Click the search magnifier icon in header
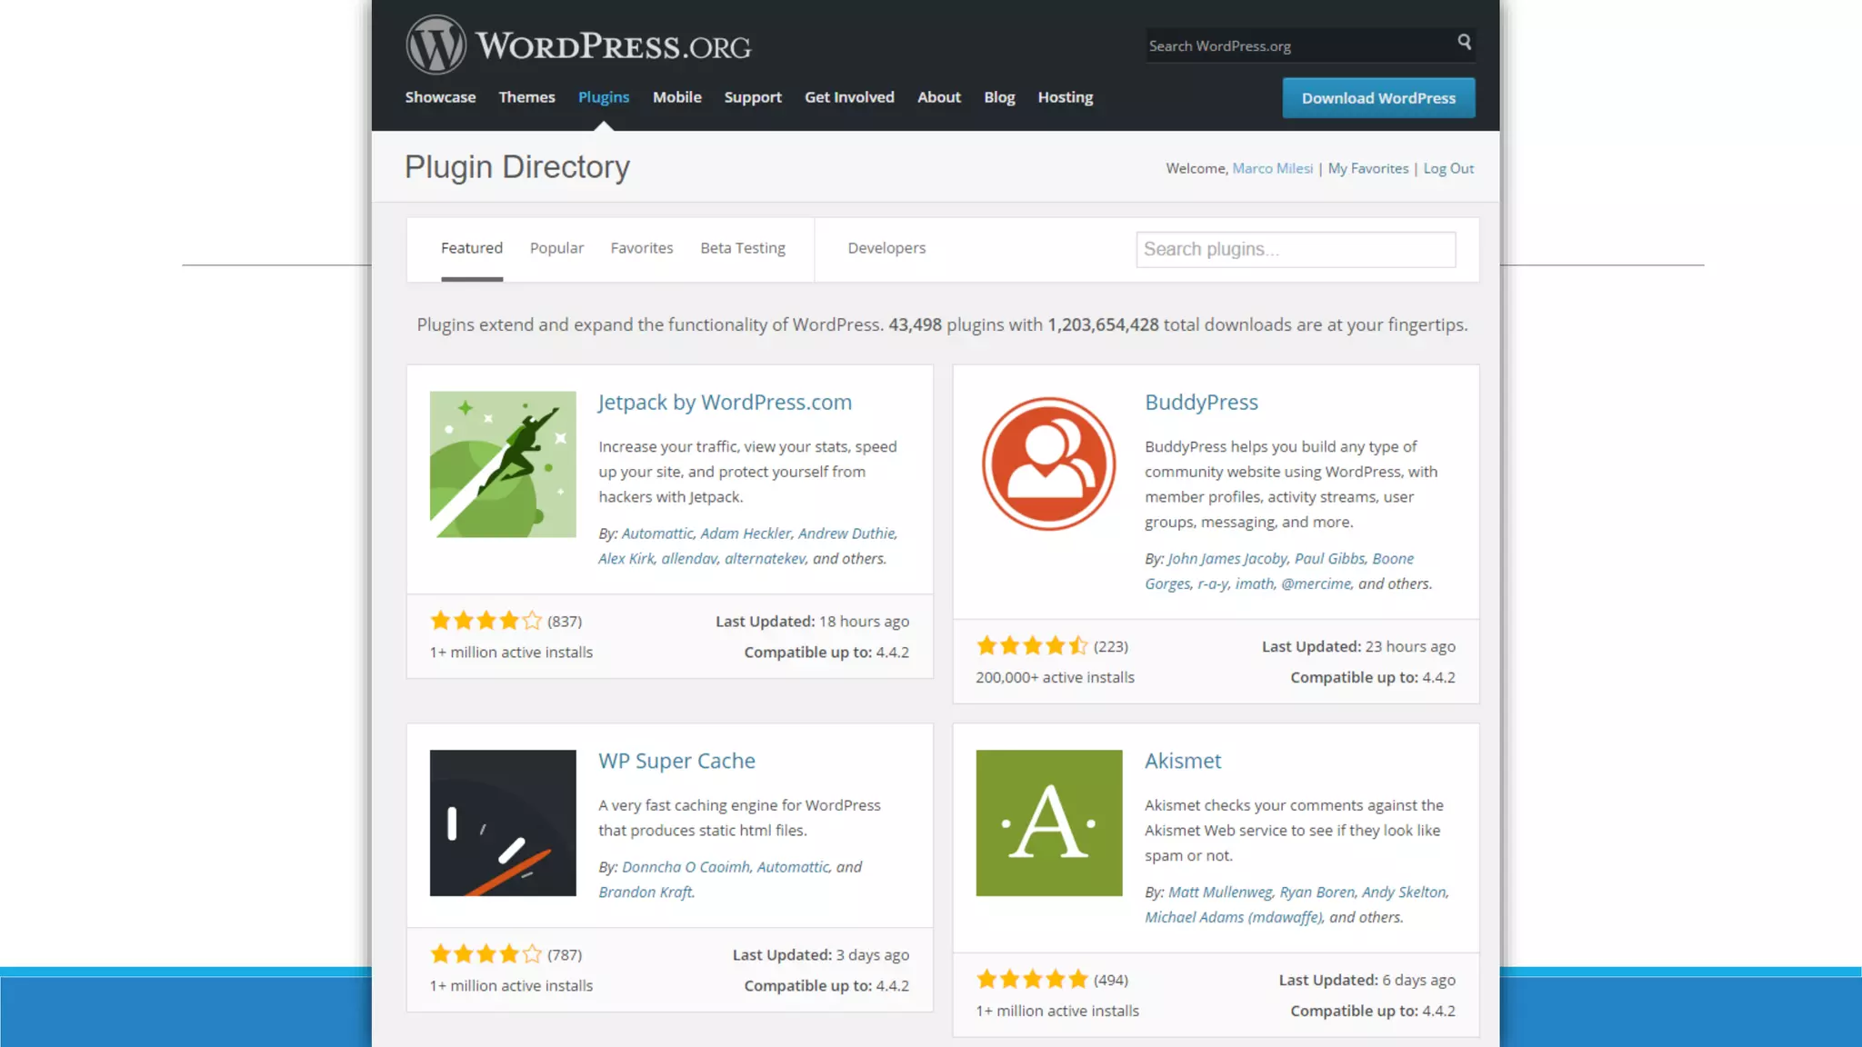 1464,42
